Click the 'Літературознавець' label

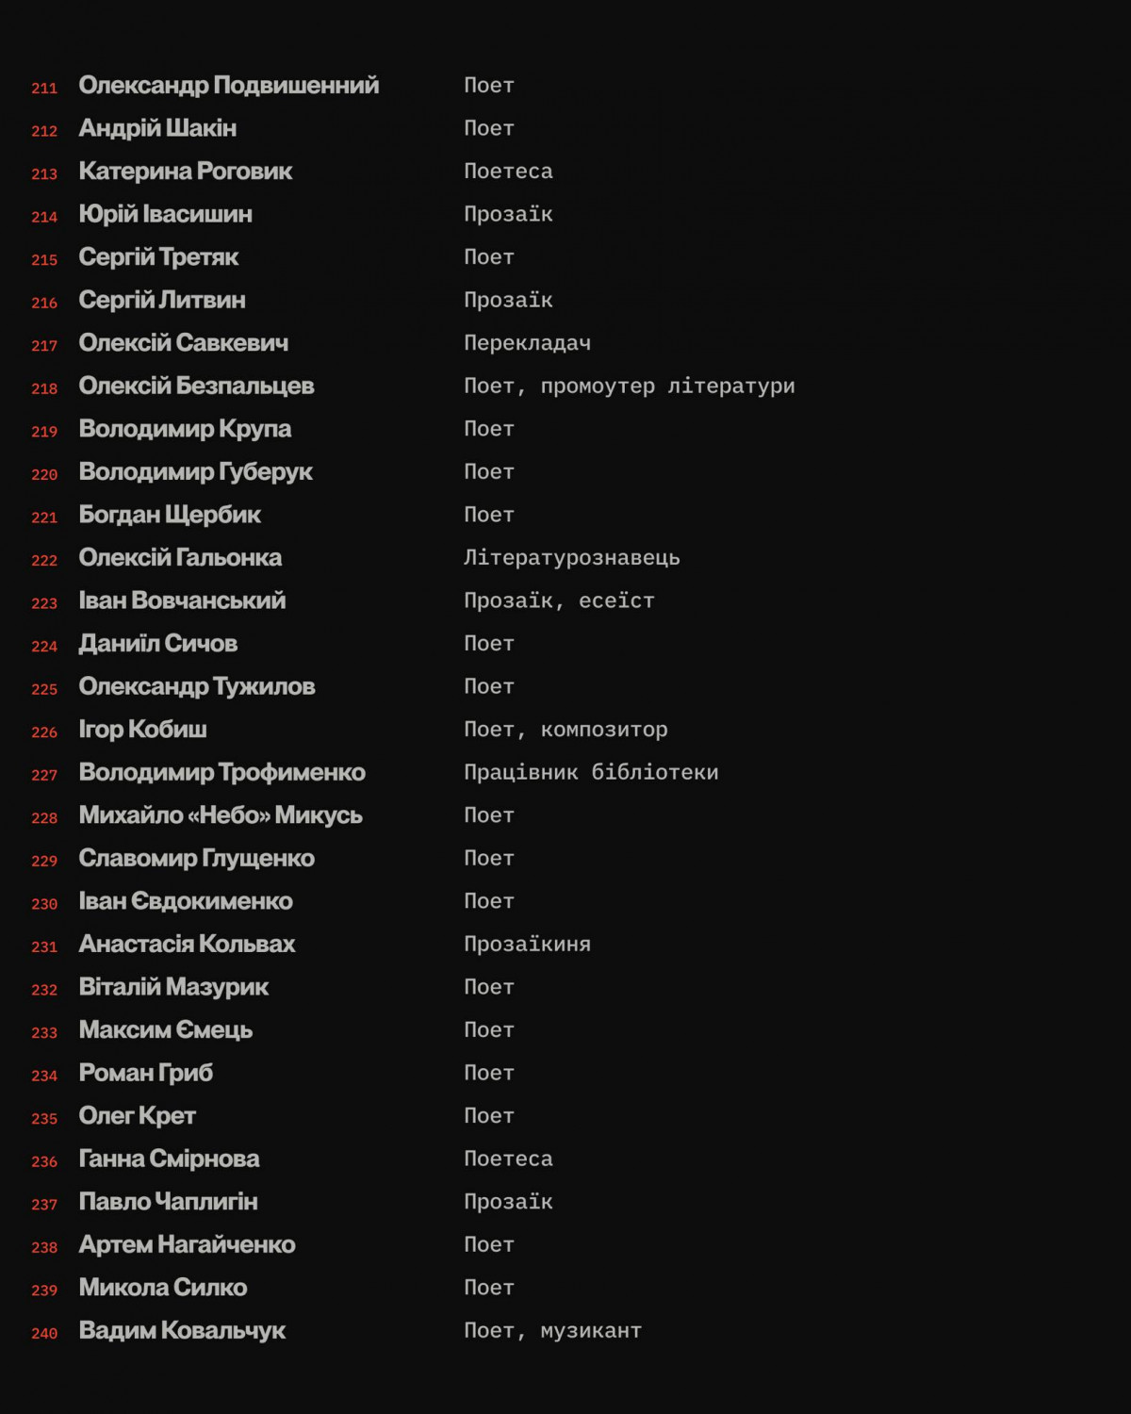pos(571,558)
